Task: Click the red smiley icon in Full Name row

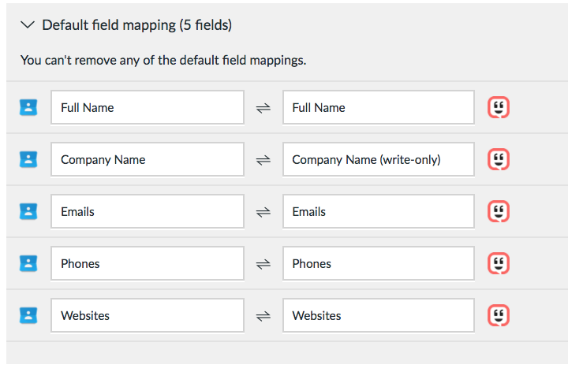Action: click(x=499, y=107)
